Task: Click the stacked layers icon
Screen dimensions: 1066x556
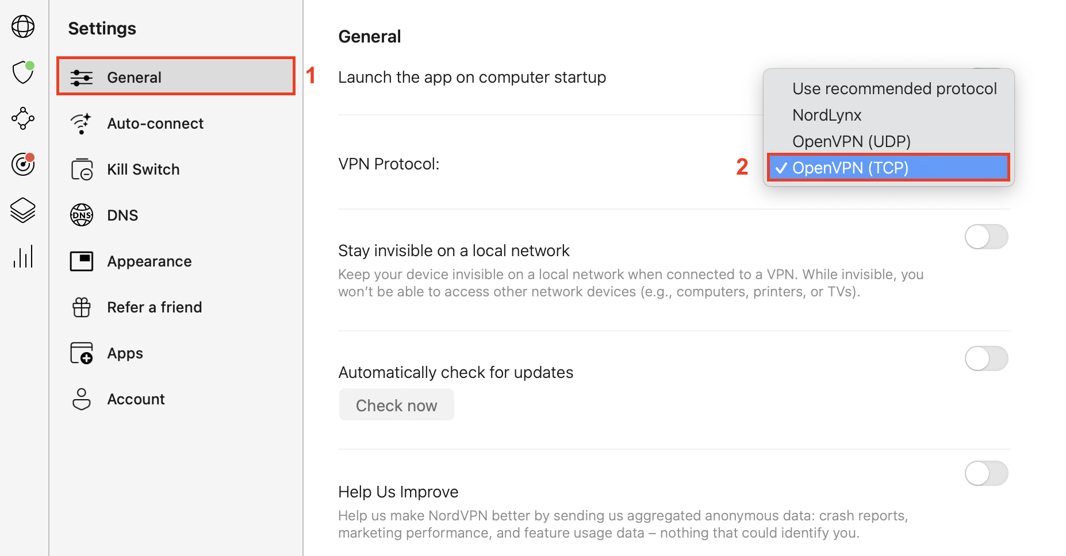Action: click(x=23, y=210)
